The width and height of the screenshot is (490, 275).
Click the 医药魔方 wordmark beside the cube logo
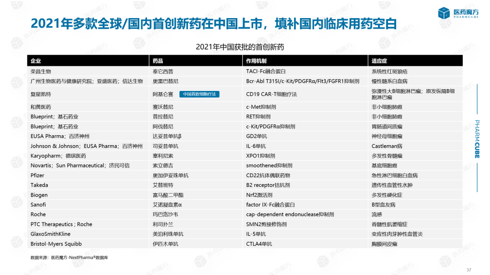click(x=466, y=12)
